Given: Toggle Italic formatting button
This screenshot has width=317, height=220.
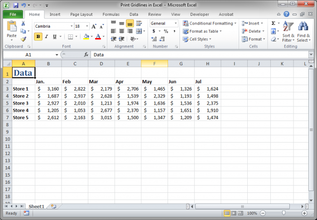Looking at the screenshot, I should [47, 37].
